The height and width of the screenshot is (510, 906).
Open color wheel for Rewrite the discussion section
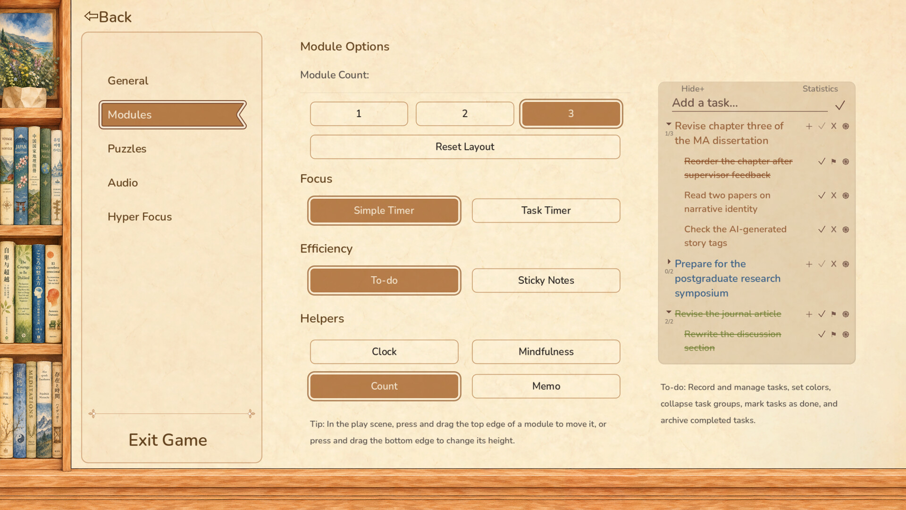[x=846, y=334]
